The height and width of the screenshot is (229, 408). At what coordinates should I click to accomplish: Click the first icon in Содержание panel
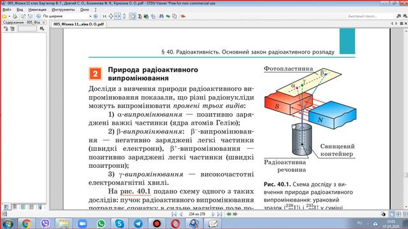(x=6, y=29)
